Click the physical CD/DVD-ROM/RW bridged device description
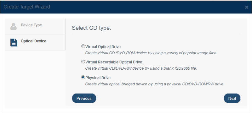The height and width of the screenshot is (113, 252). click(x=155, y=84)
